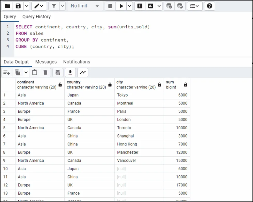253x202 pixels.
Task: Open the Notifications tab
Action: pyautogui.click(x=76, y=62)
